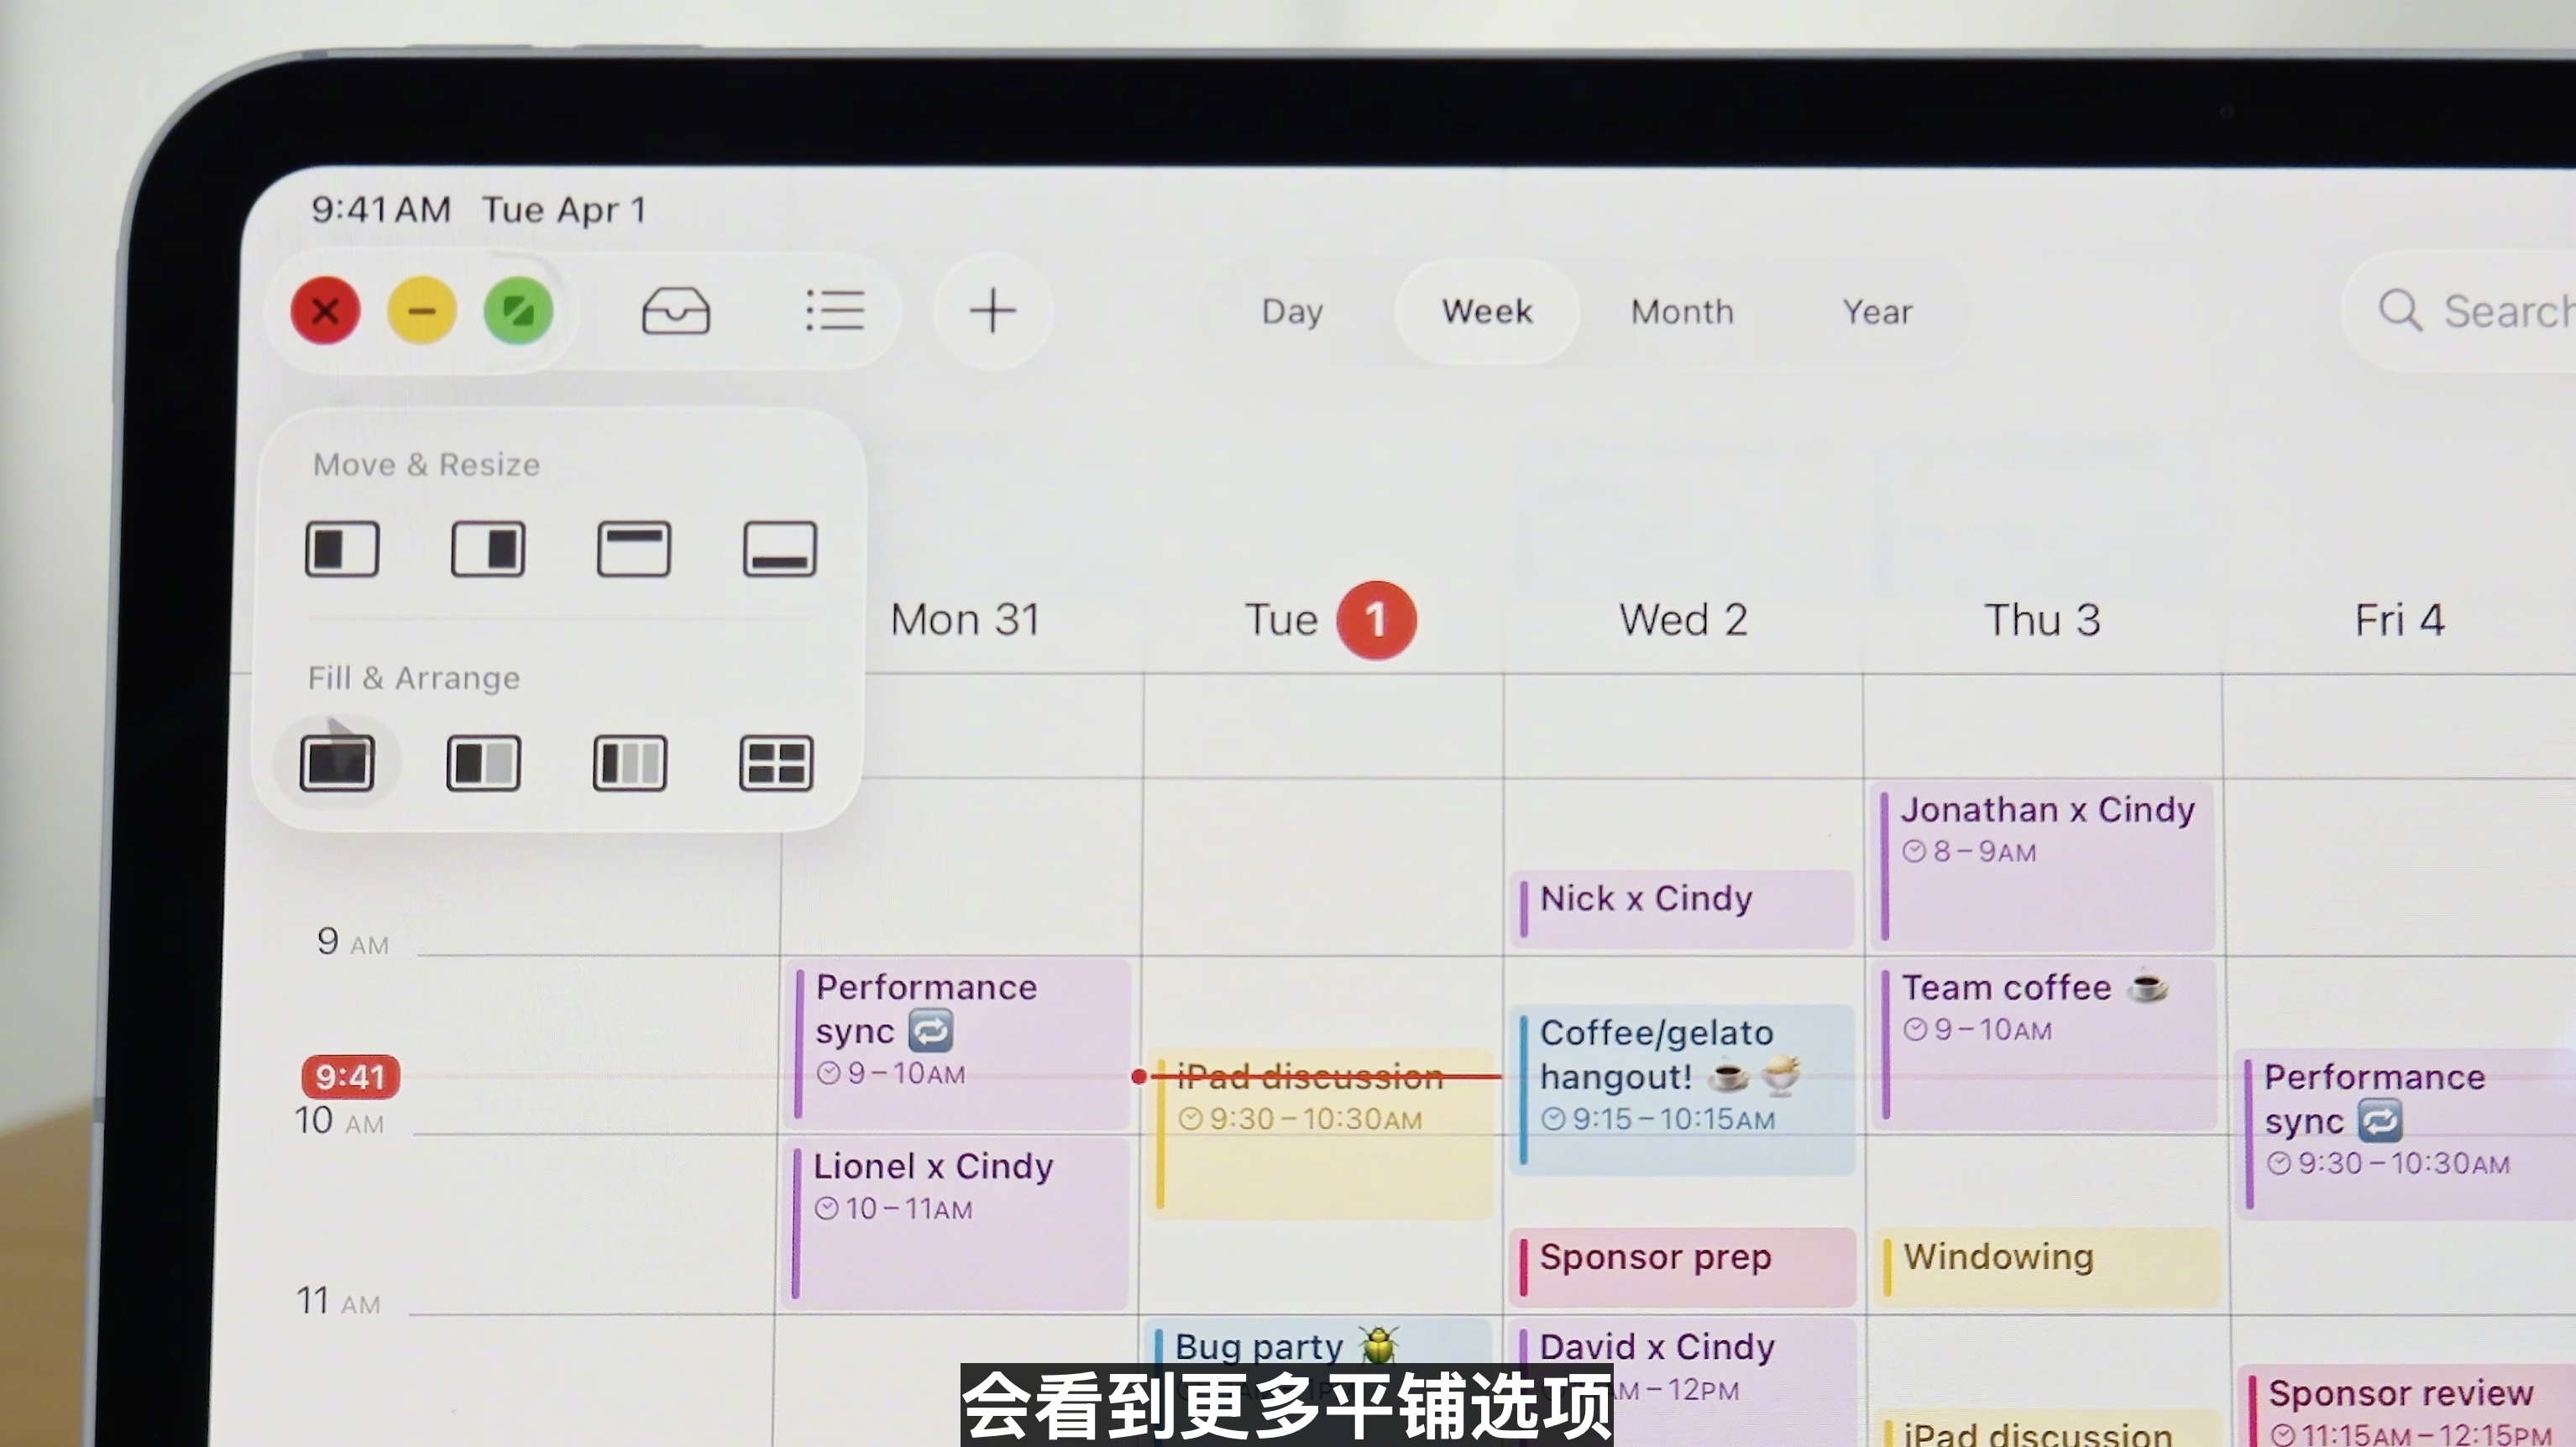
Task: Open Tuesday 9:30 iPad discussion event
Action: (1322, 1133)
